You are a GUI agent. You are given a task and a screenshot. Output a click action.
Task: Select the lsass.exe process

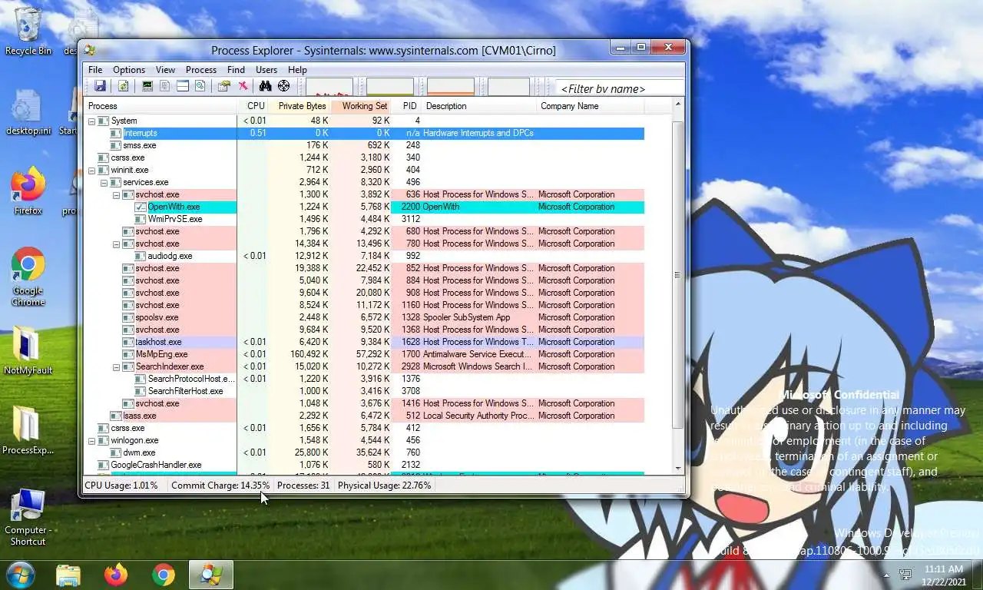pyautogui.click(x=364, y=416)
